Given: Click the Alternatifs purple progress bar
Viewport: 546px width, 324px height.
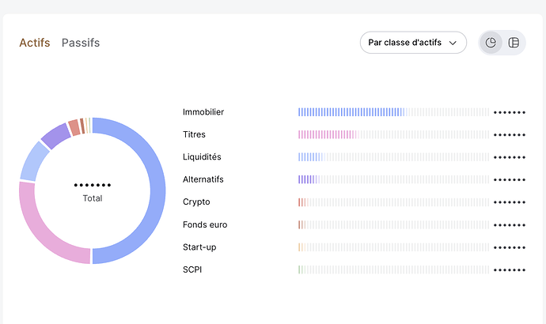Looking at the screenshot, I should (393, 179).
